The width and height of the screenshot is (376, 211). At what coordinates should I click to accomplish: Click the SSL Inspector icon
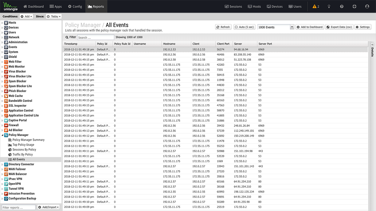tap(6, 106)
